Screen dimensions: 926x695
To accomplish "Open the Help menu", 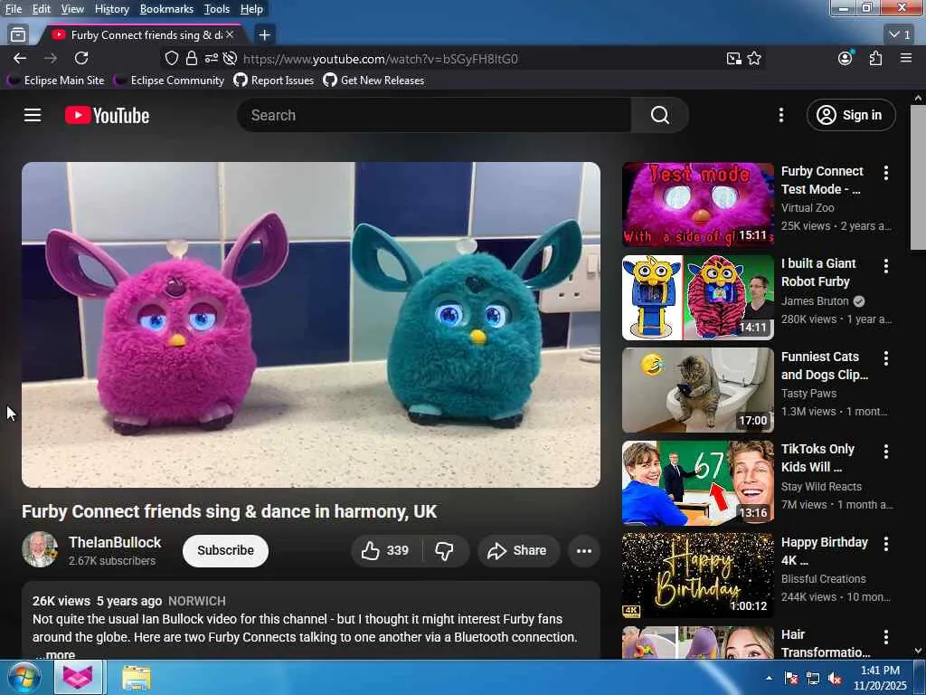I will point(251,9).
